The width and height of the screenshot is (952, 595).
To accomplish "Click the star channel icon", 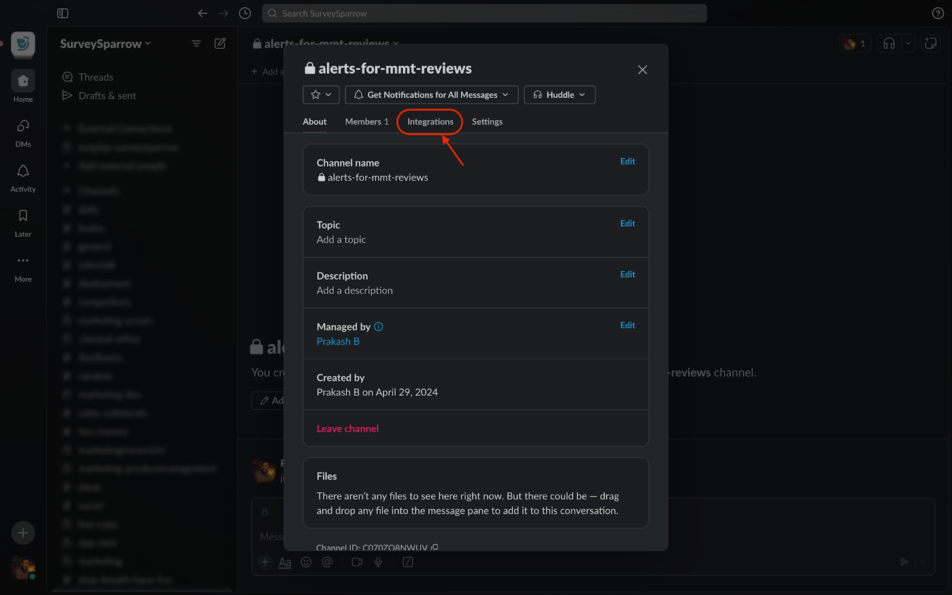I will 315,95.
